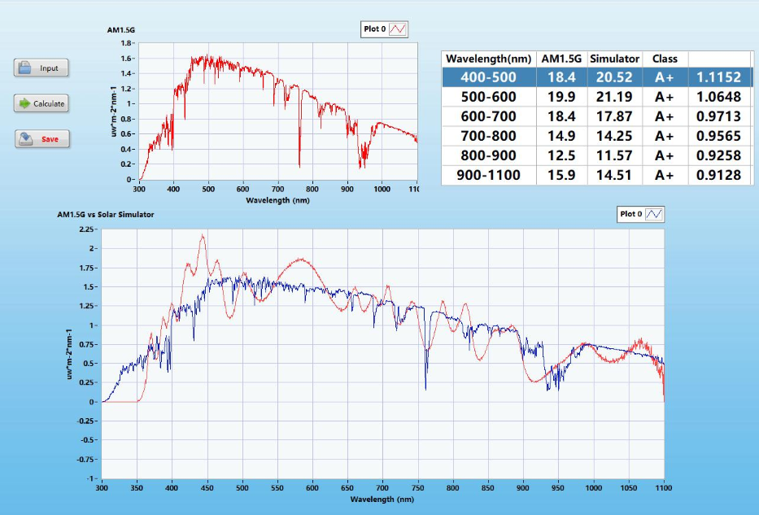Click the Simulator value 14.25
759x515 pixels.
(614, 136)
